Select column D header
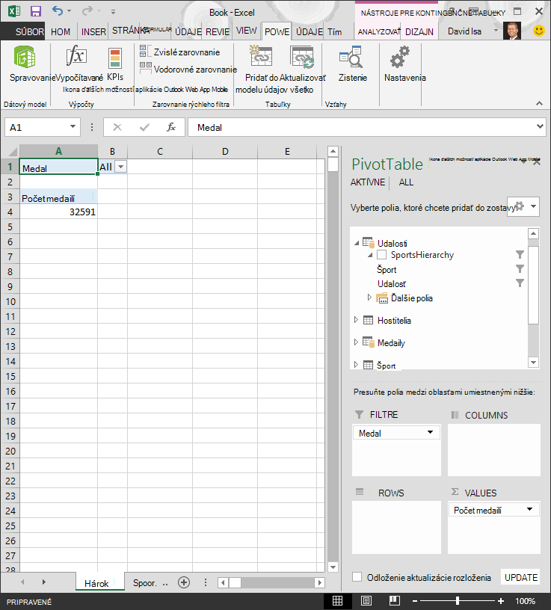Image resolution: width=551 pixels, height=610 pixels. 225,151
